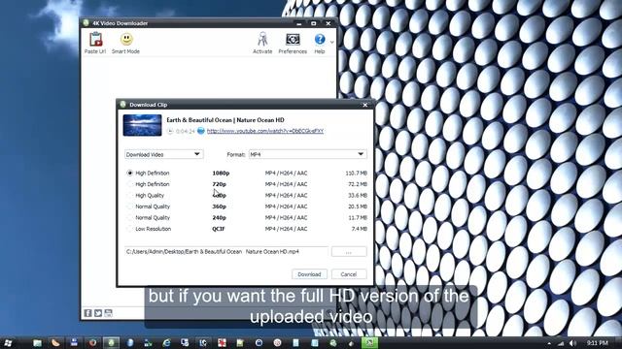Click the globe icon beside video URL
The image size is (622, 349).
coord(201,131)
